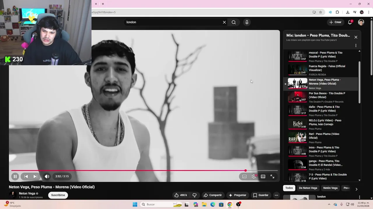Seek on the red video progress bar
The image size is (373, 209).
(144, 171)
